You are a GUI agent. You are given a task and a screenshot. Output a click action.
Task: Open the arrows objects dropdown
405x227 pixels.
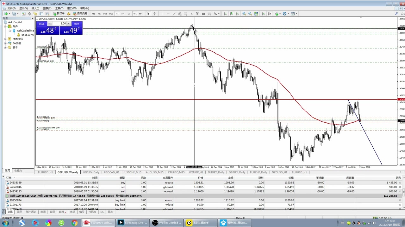tap(217, 14)
